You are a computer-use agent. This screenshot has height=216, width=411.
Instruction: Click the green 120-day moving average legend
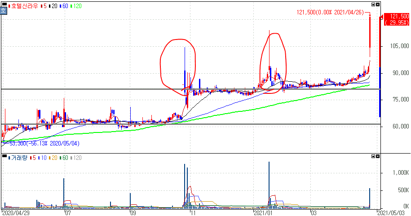76,6
